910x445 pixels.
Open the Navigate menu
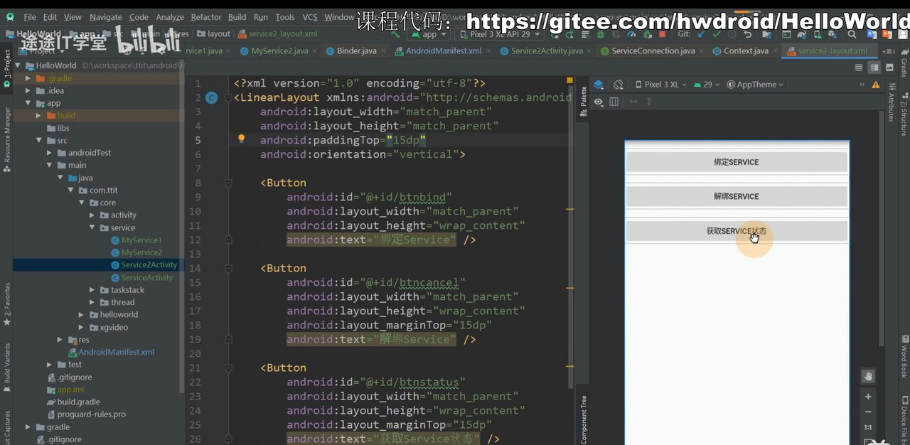coord(105,17)
